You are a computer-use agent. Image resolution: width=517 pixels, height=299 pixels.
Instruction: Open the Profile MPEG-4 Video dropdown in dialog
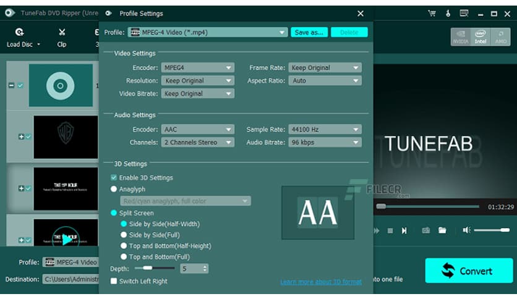point(207,32)
